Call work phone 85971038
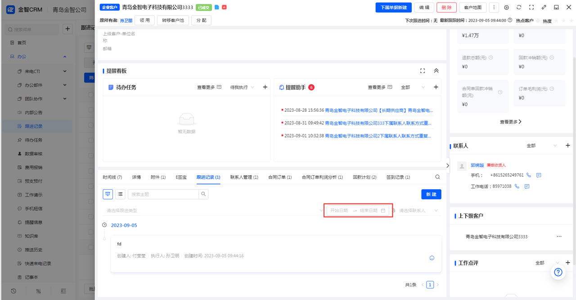 point(517,186)
